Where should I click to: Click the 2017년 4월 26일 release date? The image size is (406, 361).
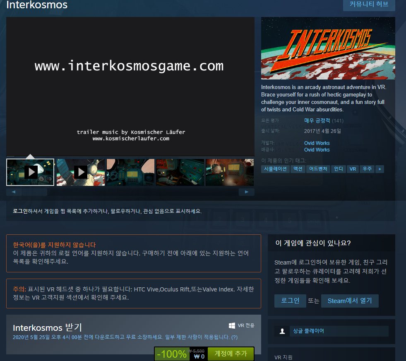tap(322, 131)
